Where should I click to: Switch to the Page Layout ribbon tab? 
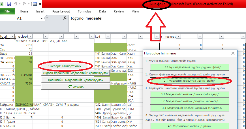(61, 11)
